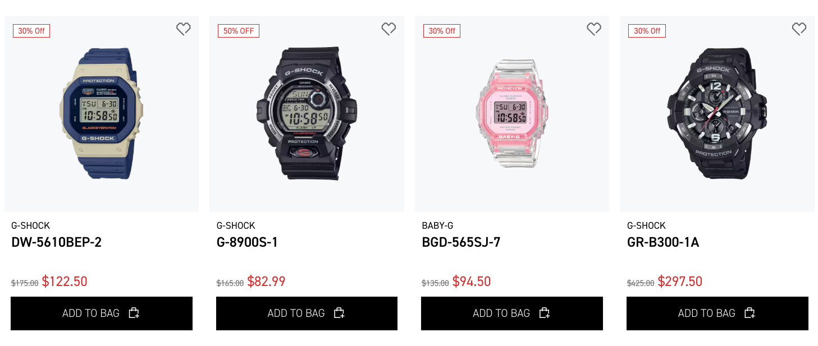Add the GR-B300-1A watch to bag
The image size is (818, 346).
coord(718,313)
